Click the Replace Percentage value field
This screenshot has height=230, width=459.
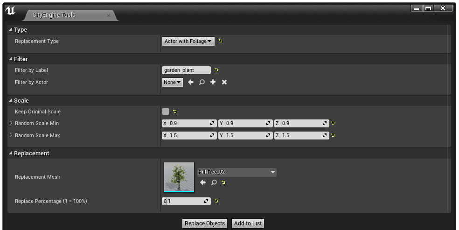click(x=186, y=202)
